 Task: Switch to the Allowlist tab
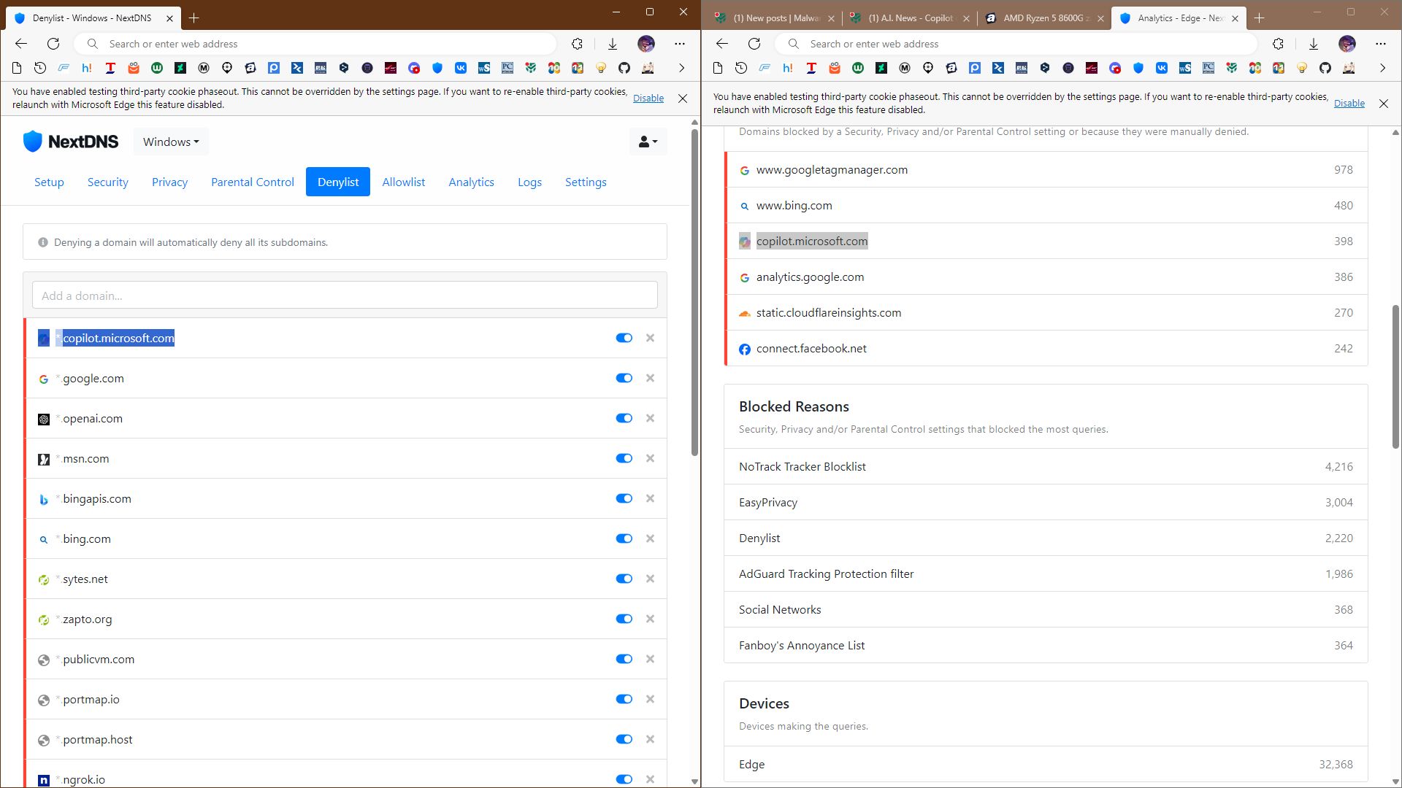point(404,182)
